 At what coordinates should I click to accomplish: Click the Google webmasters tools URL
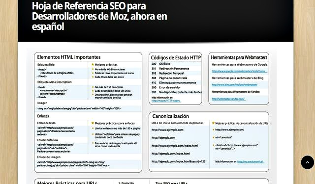239,71
